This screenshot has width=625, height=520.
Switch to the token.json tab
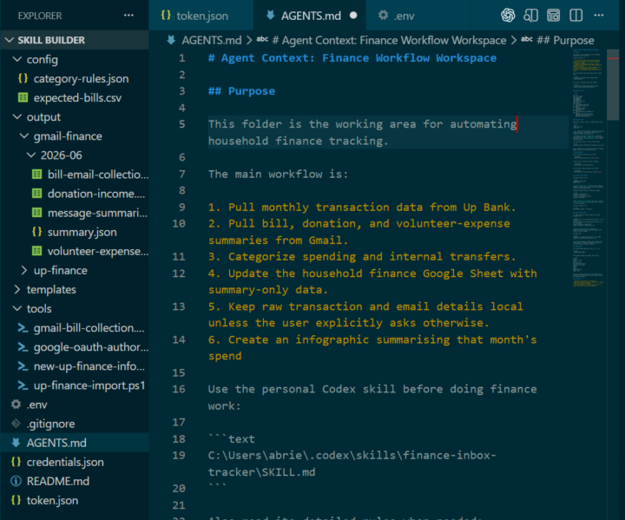pyautogui.click(x=201, y=16)
